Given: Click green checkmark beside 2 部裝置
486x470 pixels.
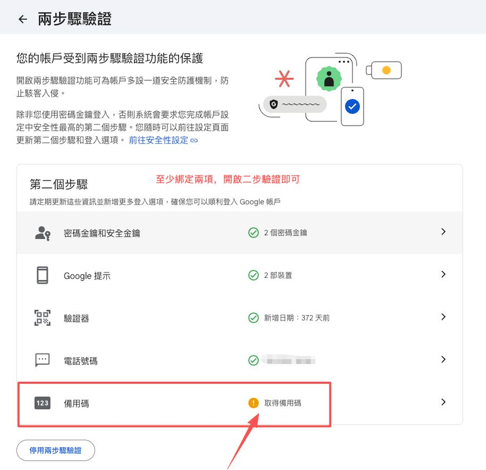Looking at the screenshot, I should [253, 275].
